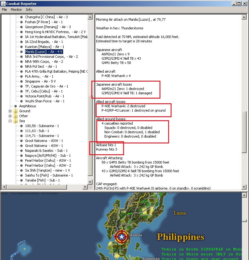
Task: Select Nagasaki & Sasebo - Sub - 1
Action: 46,151
